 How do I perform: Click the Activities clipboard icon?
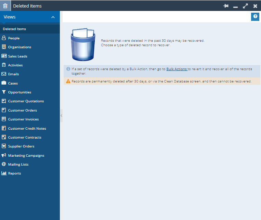tap(4, 65)
